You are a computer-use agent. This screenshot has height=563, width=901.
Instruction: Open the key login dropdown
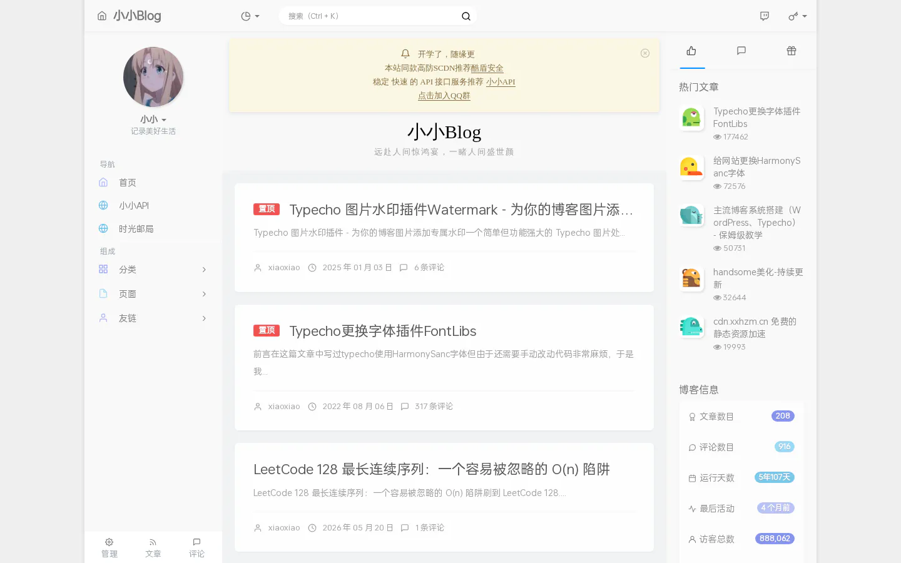[797, 16]
